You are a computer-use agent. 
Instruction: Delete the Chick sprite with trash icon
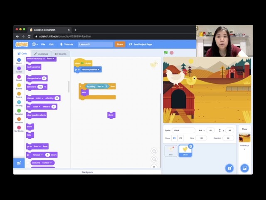pos(191,146)
